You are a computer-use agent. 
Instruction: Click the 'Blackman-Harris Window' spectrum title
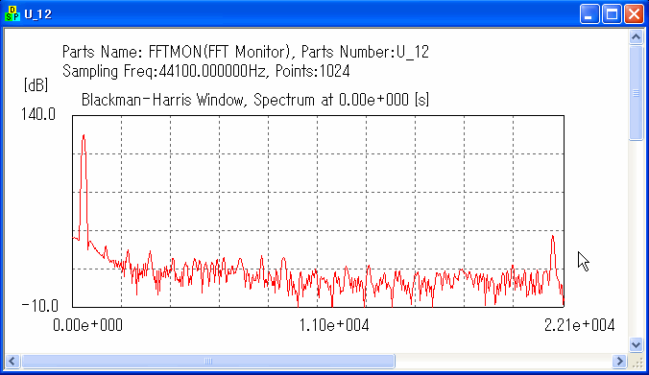[255, 100]
